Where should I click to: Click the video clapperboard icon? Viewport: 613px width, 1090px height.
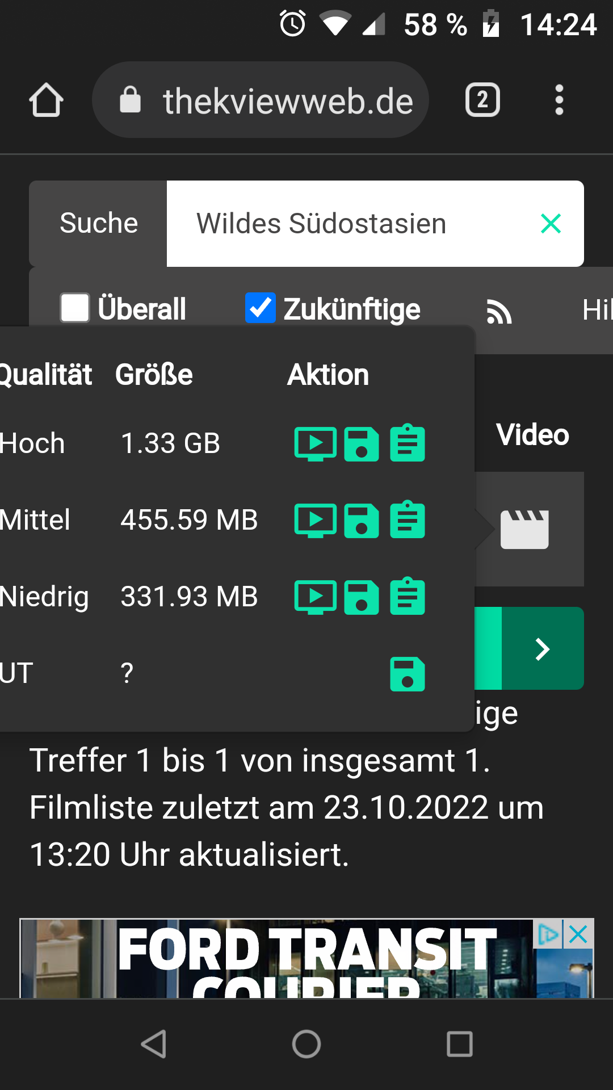click(x=524, y=529)
